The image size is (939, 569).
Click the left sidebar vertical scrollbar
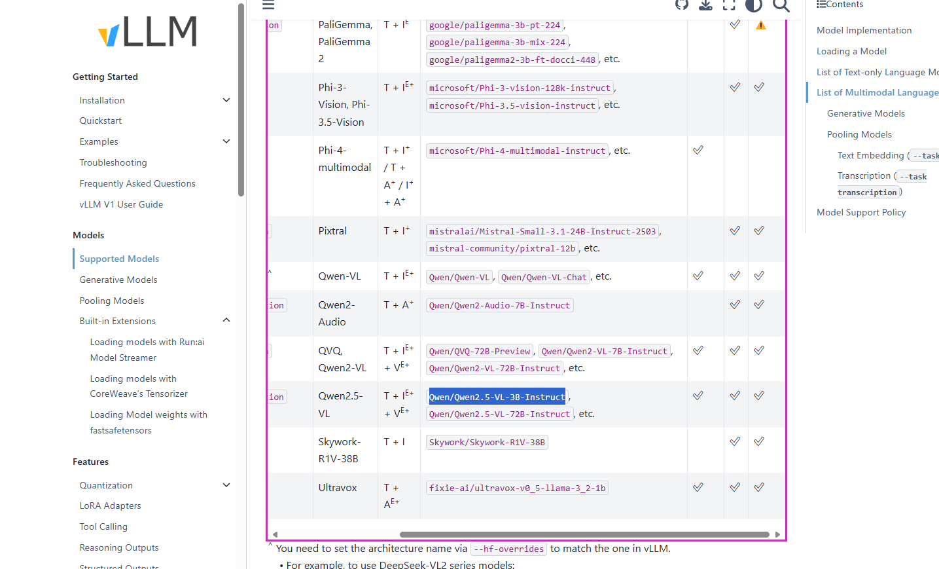pyautogui.click(x=241, y=100)
